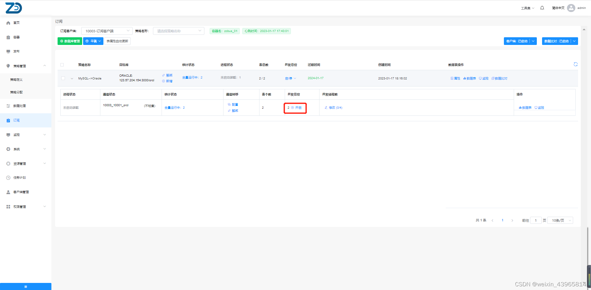Click the 客户端: 已启动 button label

(x=517, y=41)
